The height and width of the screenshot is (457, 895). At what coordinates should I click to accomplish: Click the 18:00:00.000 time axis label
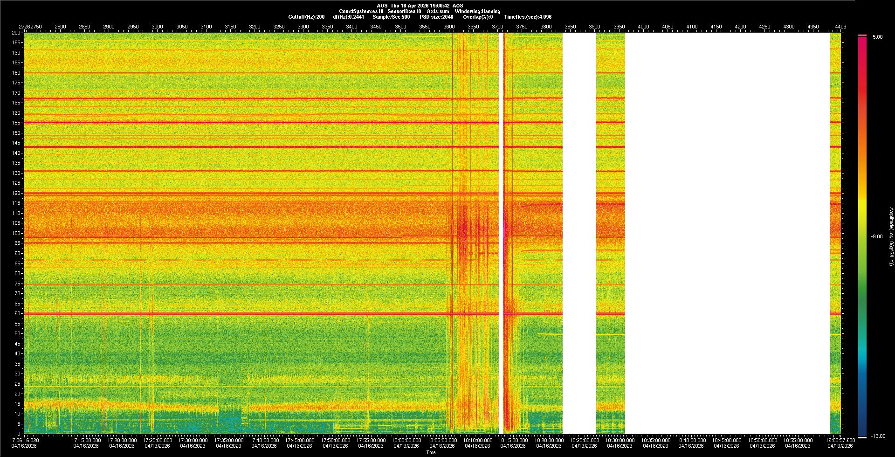click(406, 440)
